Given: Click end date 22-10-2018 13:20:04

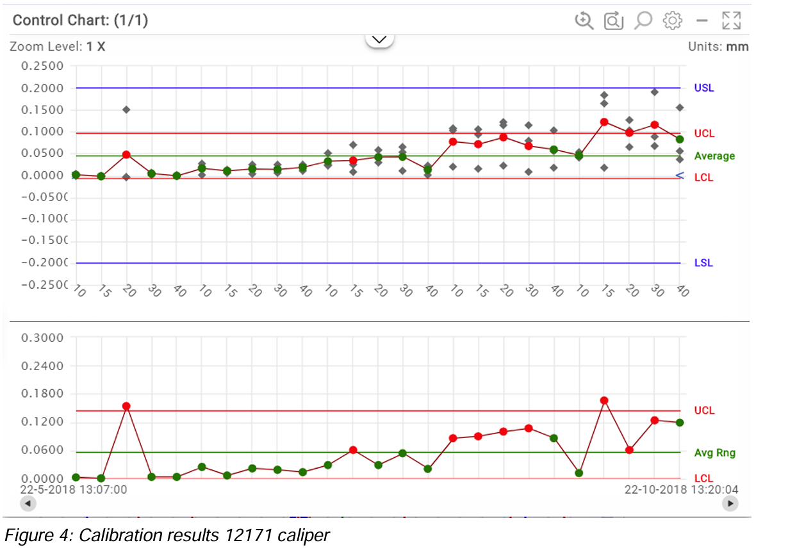Looking at the screenshot, I should pos(682,490).
